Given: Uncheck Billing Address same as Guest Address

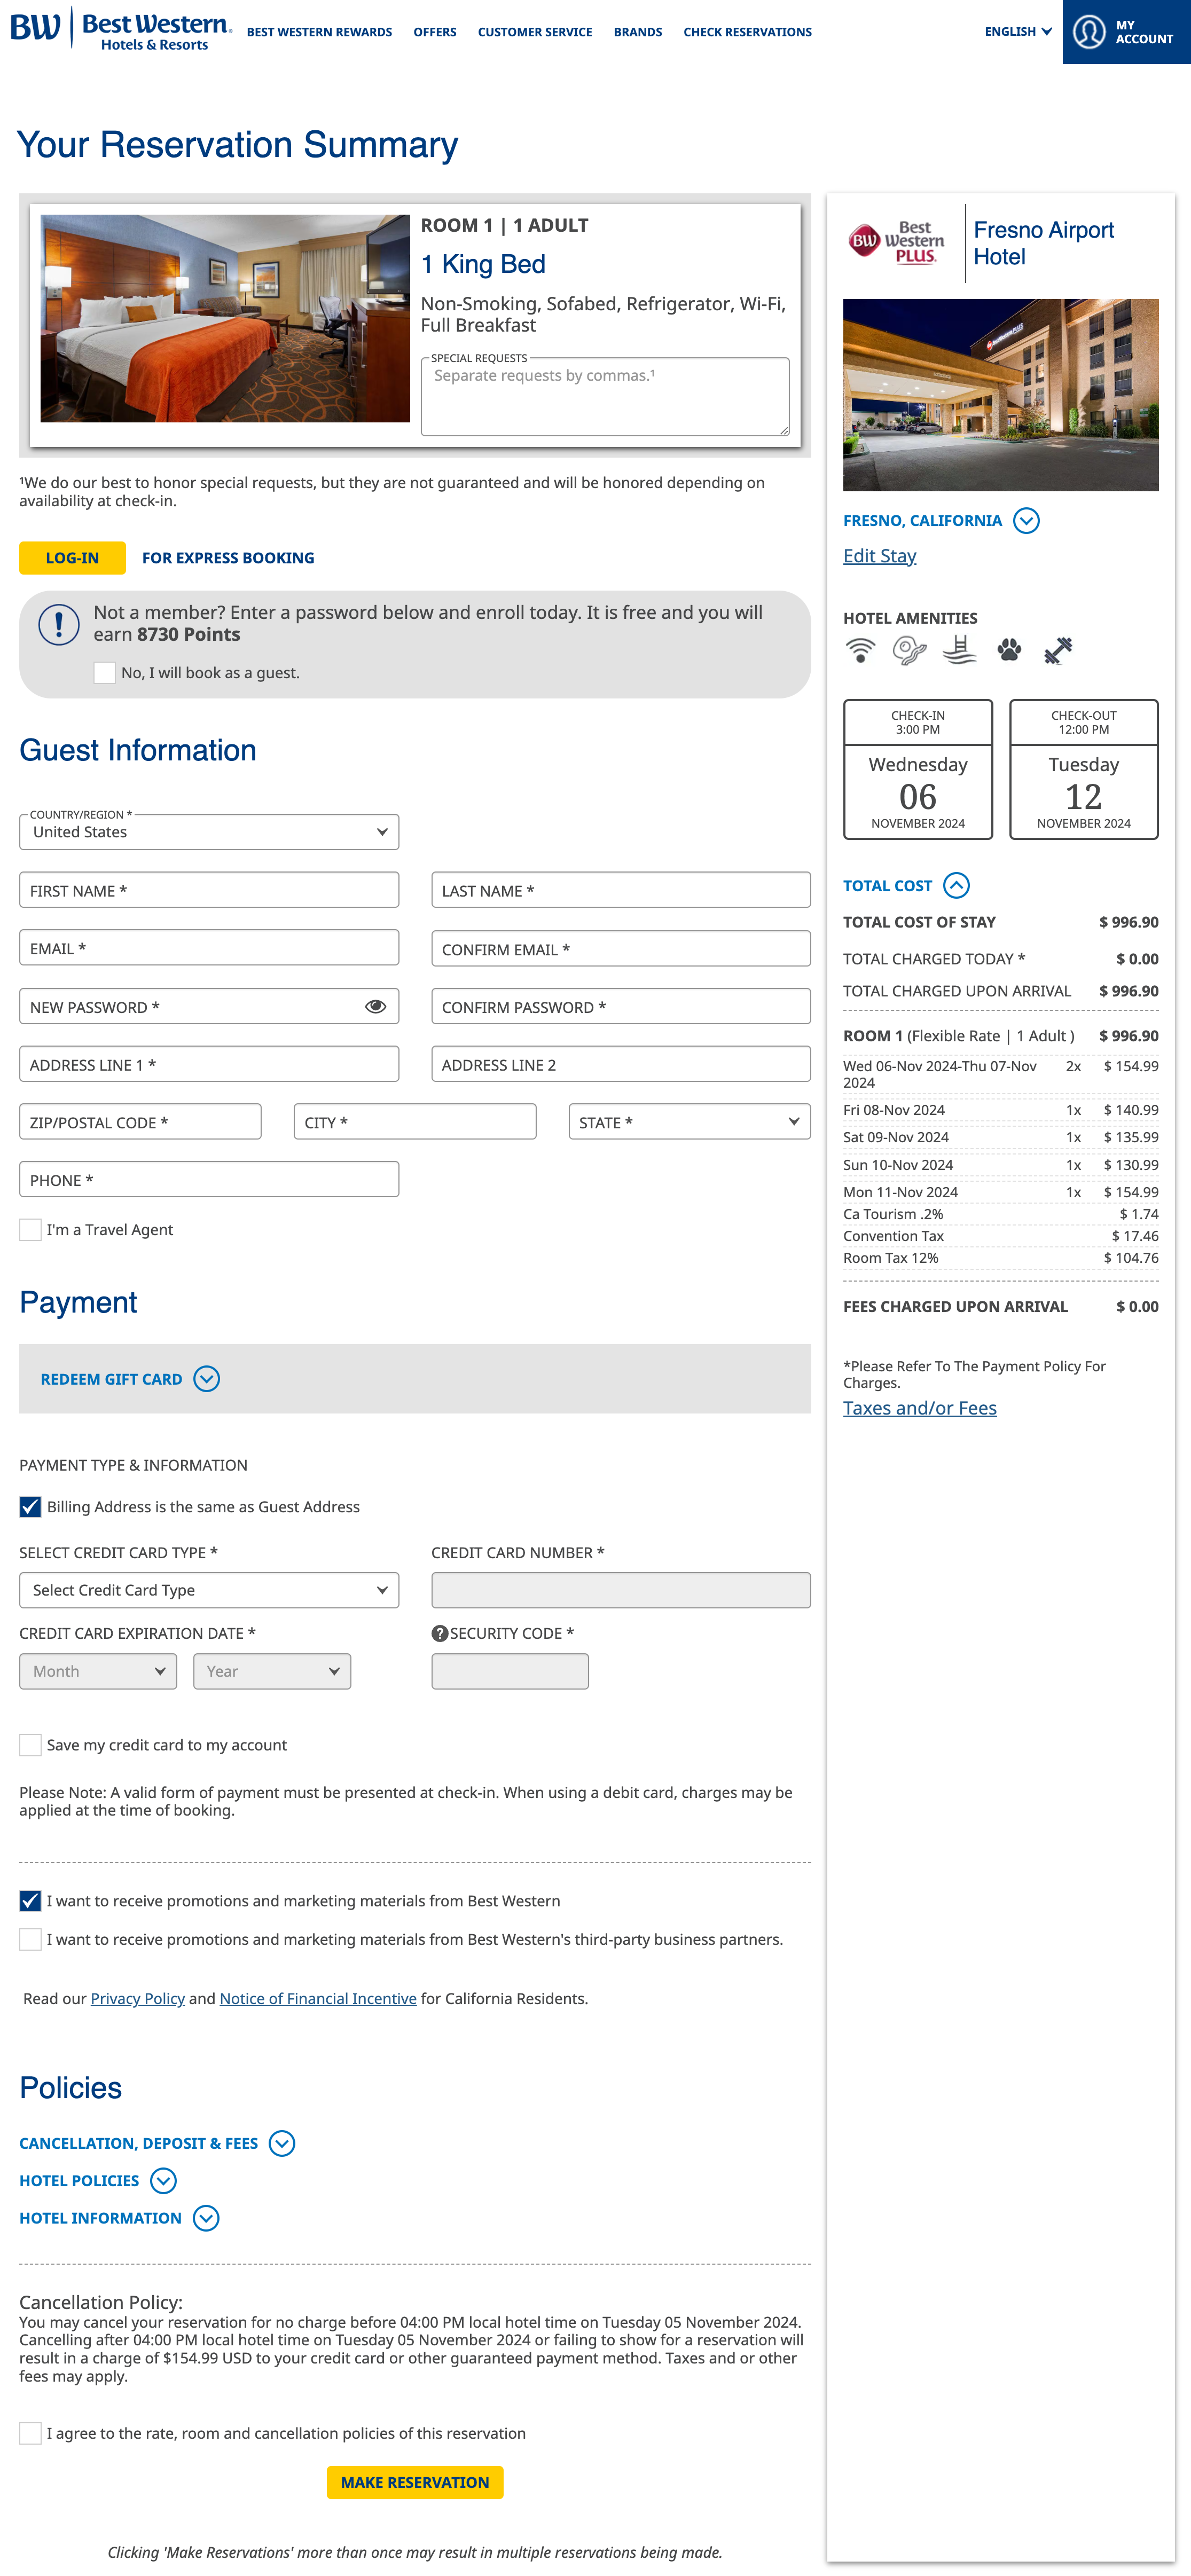Looking at the screenshot, I should point(29,1506).
